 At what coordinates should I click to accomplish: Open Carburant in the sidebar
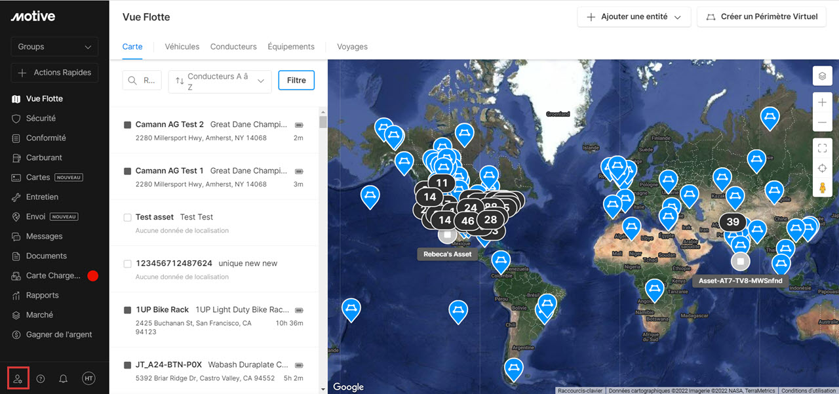click(x=44, y=158)
